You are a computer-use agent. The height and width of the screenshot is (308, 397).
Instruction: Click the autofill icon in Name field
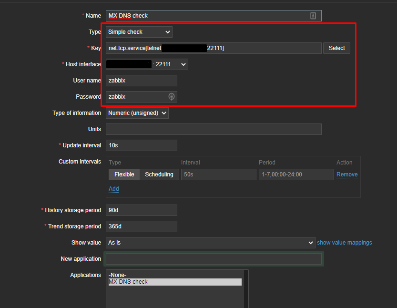click(x=313, y=16)
